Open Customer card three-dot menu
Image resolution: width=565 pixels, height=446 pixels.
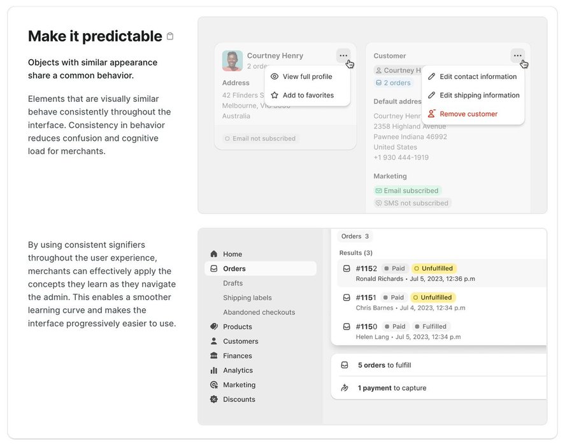click(517, 55)
